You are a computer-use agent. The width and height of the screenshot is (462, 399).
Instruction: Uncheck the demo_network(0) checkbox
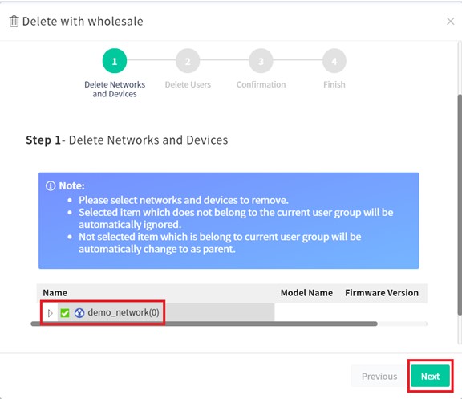click(x=65, y=313)
